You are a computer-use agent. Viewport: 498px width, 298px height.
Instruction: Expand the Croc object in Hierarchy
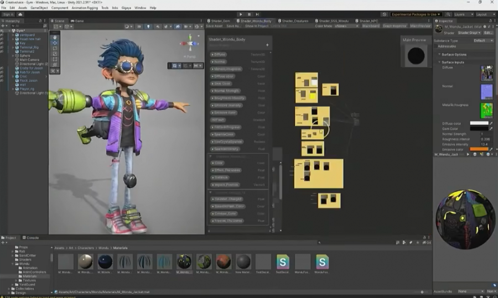point(13,76)
